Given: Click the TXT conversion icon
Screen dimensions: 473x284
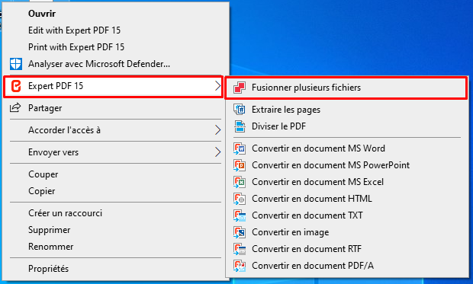Looking at the screenshot, I should 240,215.
